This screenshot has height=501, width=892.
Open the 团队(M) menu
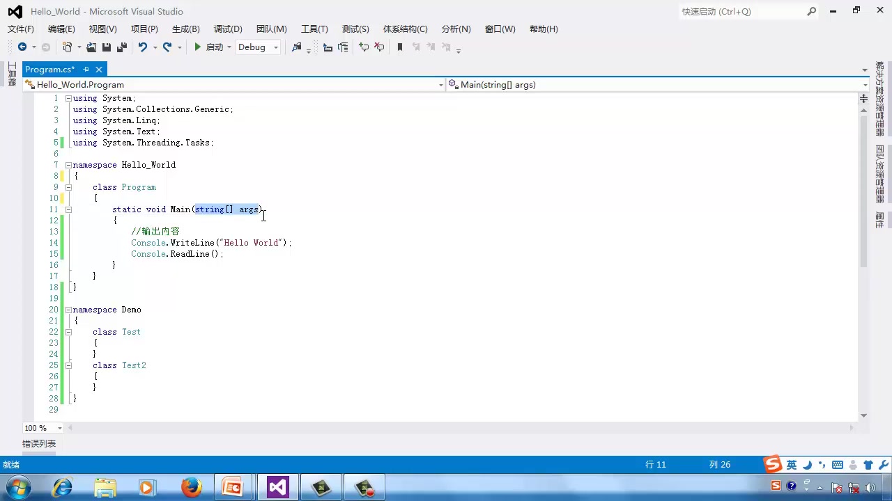272,29
